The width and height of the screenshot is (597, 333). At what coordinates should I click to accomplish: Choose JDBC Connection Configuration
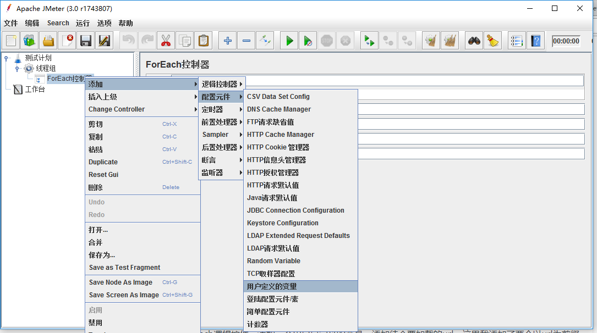coord(300,210)
